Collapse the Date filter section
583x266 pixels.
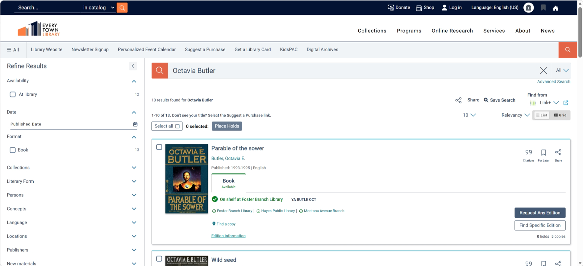pos(134,112)
